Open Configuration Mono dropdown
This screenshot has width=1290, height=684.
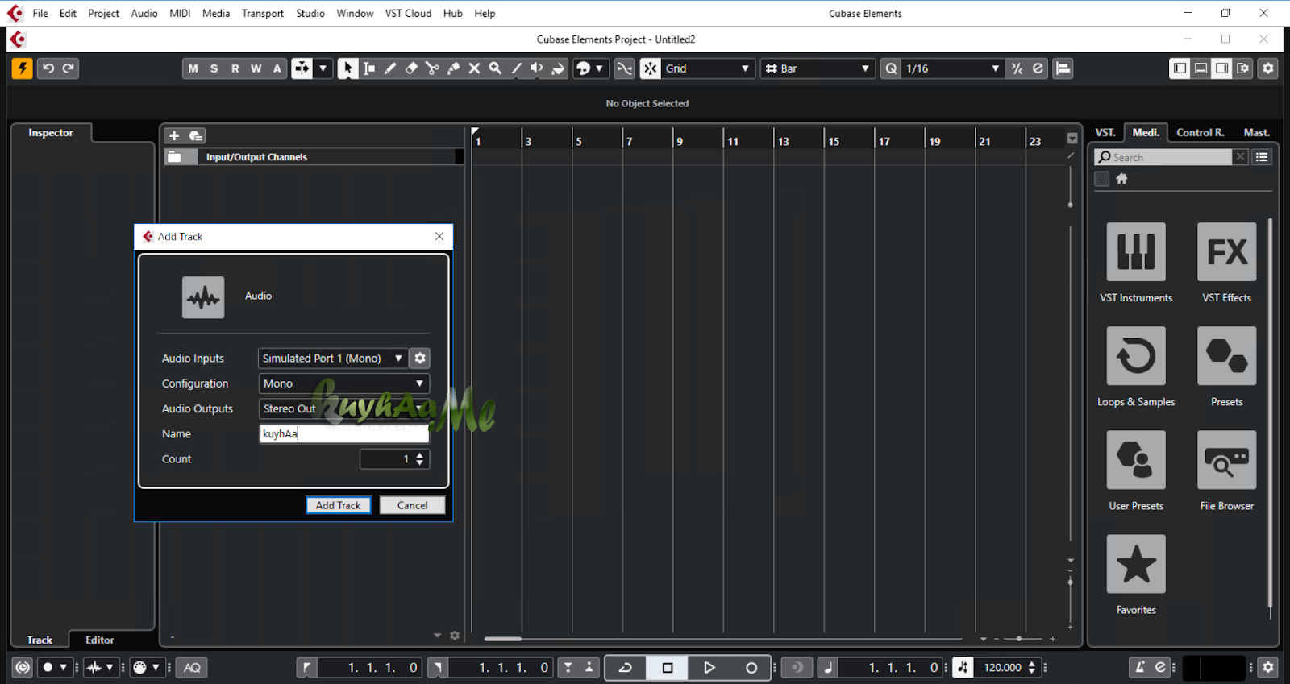pyautogui.click(x=343, y=383)
